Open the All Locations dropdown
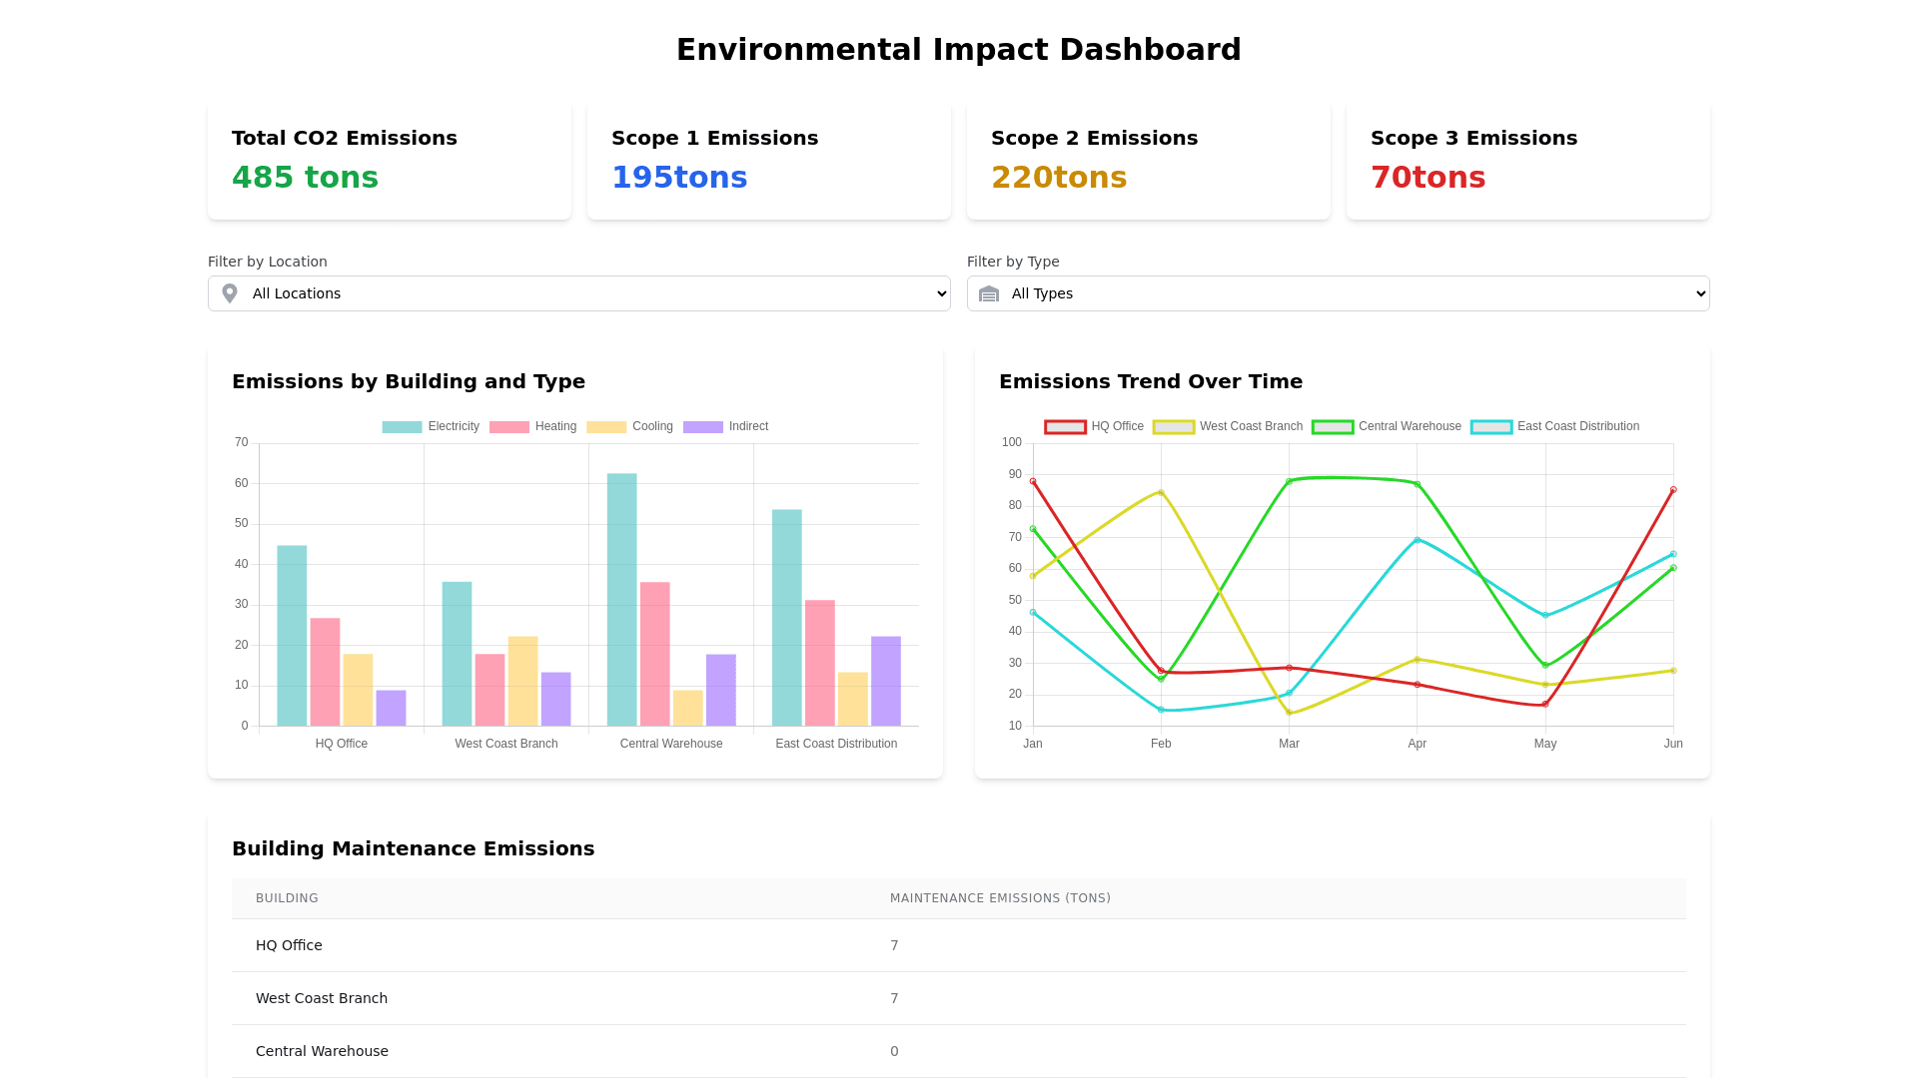The image size is (1918, 1078). 579,293
